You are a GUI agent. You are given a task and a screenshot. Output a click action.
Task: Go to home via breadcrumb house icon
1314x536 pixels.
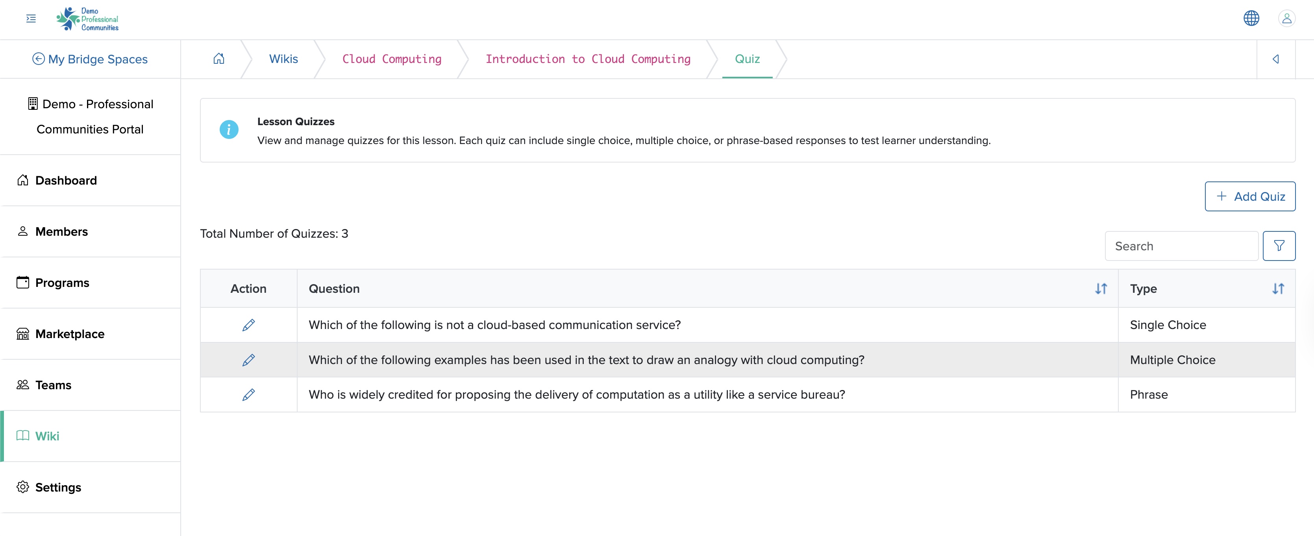tap(219, 59)
